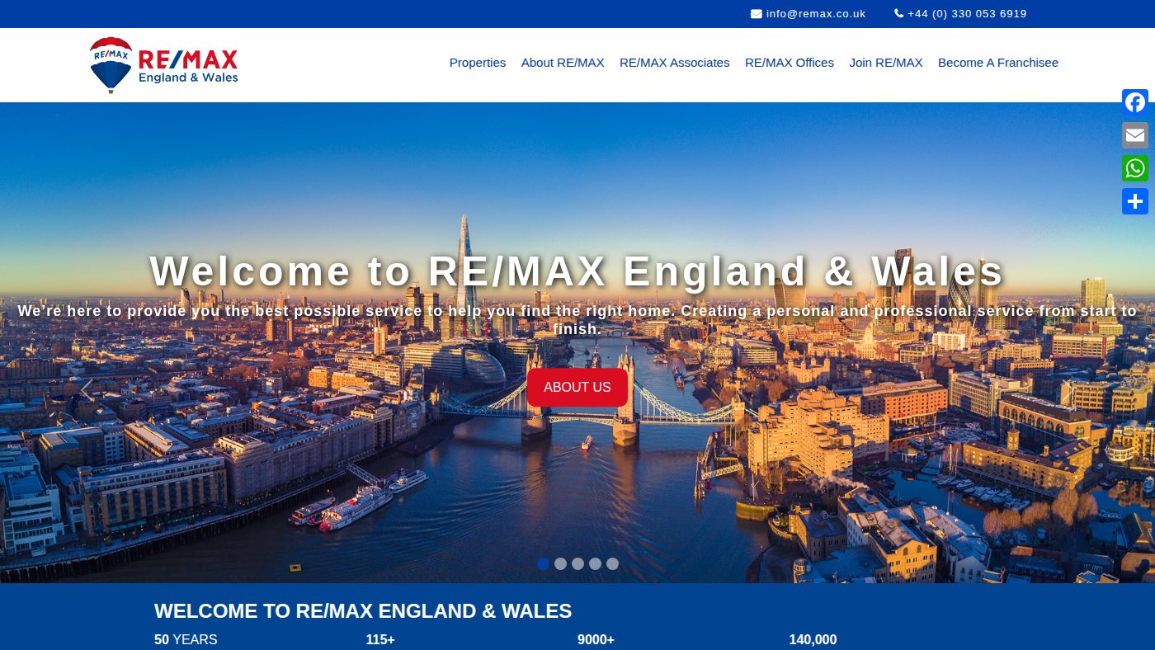Click the info@remax.co.uk email link

pyautogui.click(x=816, y=14)
